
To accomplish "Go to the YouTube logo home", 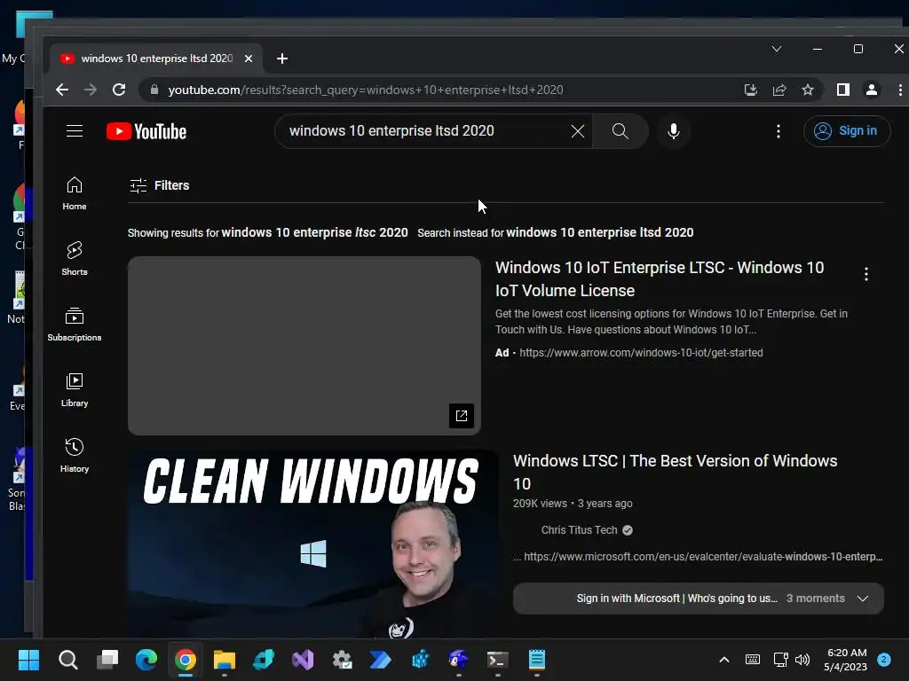I will pyautogui.click(x=146, y=131).
